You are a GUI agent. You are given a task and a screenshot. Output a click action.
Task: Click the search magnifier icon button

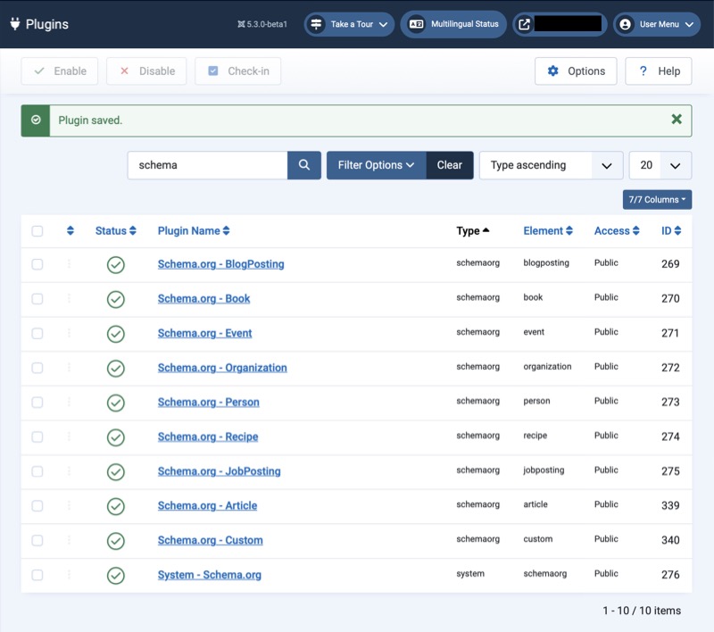coord(303,165)
